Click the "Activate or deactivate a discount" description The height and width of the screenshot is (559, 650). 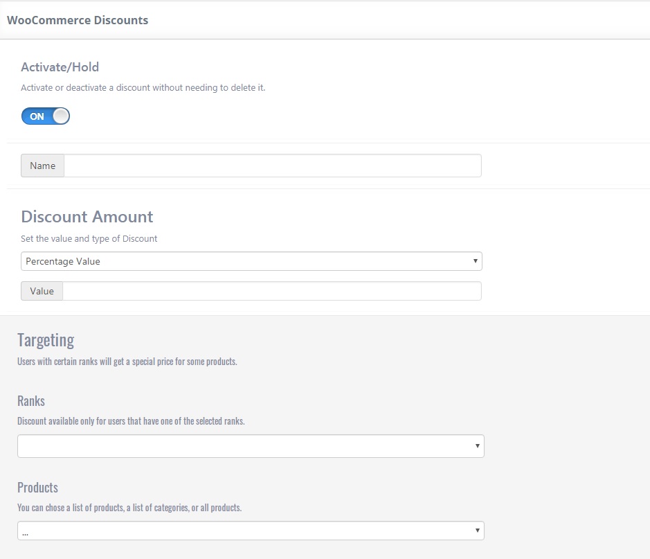click(143, 88)
